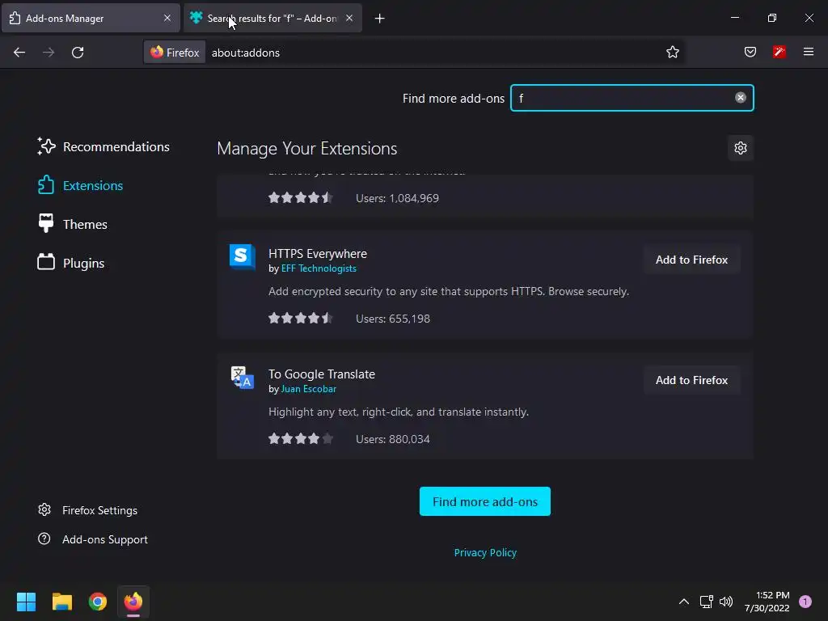828x621 pixels.
Task: Open the Plugins category
Action: tap(71, 263)
